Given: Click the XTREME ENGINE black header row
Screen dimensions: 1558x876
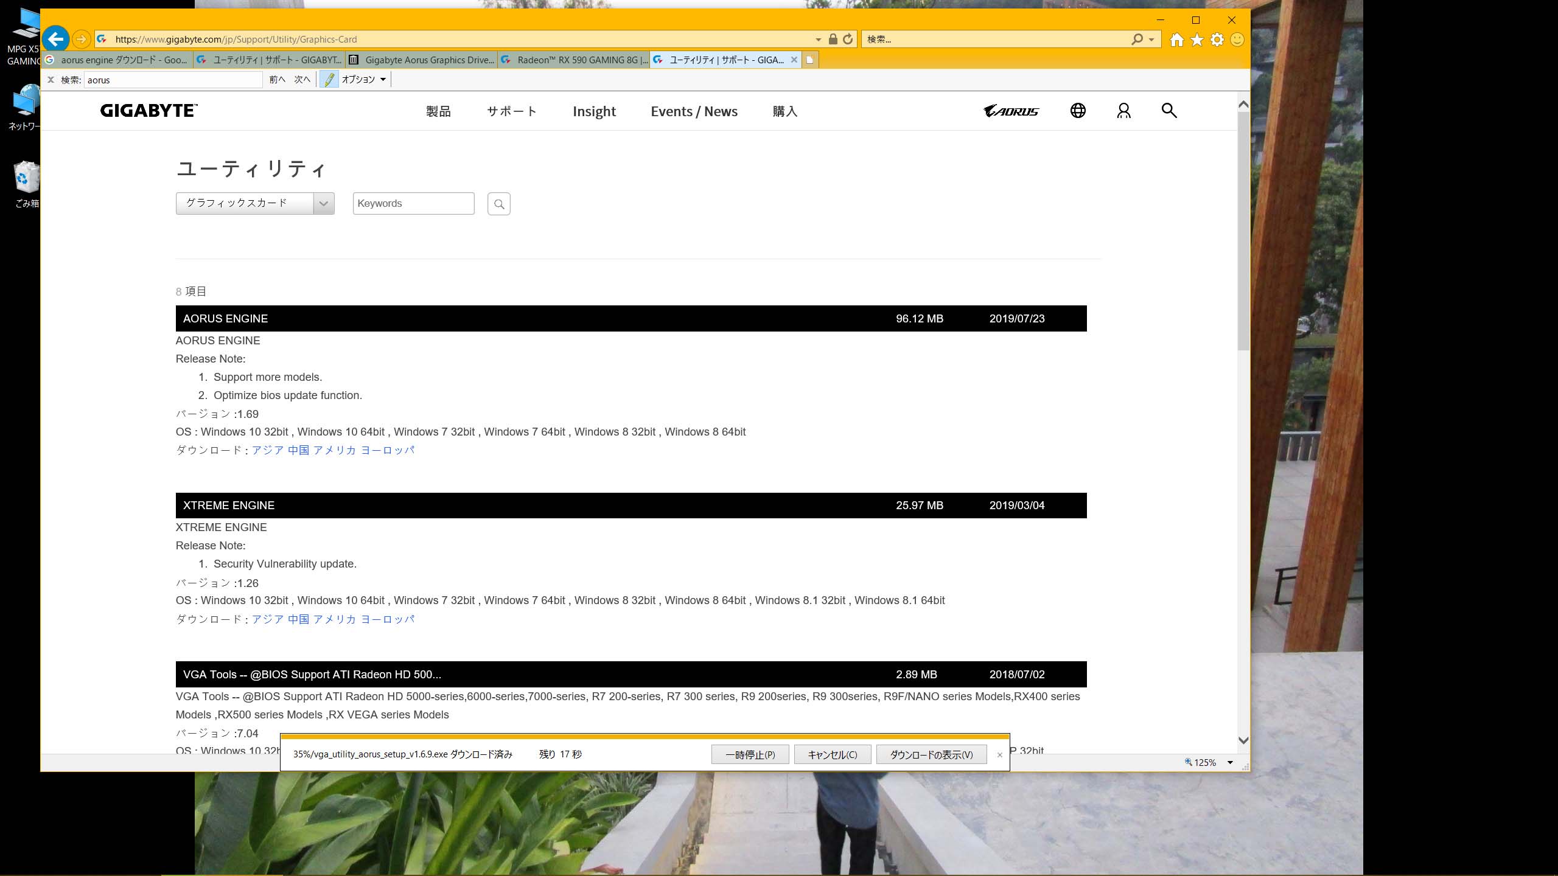Looking at the screenshot, I should point(631,506).
